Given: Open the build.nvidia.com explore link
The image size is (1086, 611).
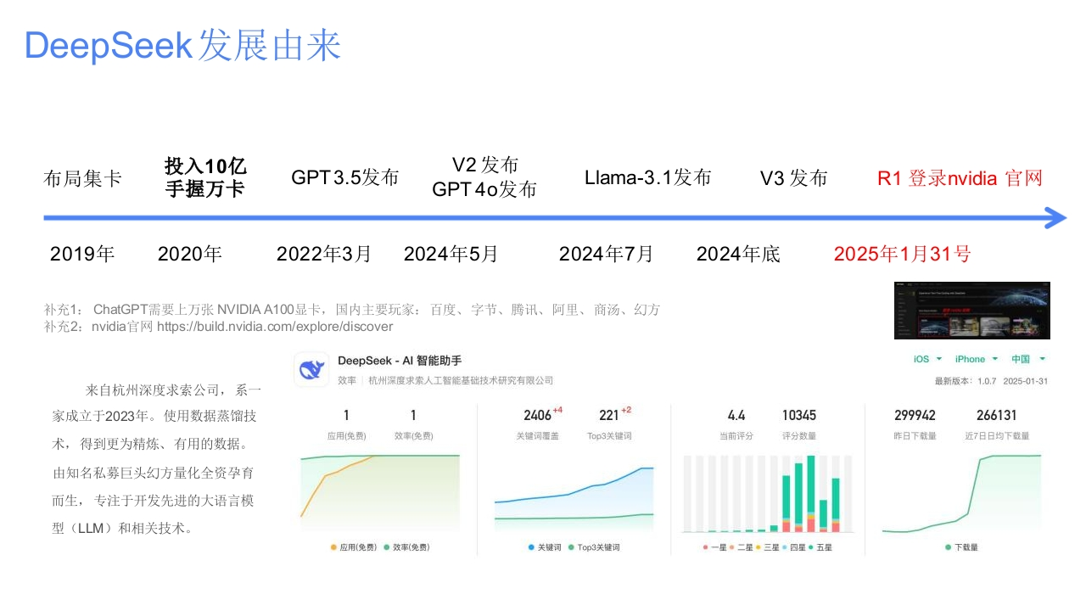Looking at the screenshot, I should (275, 326).
